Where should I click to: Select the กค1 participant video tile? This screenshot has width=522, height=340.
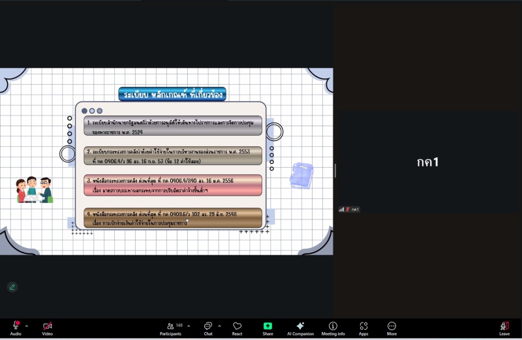point(427,162)
